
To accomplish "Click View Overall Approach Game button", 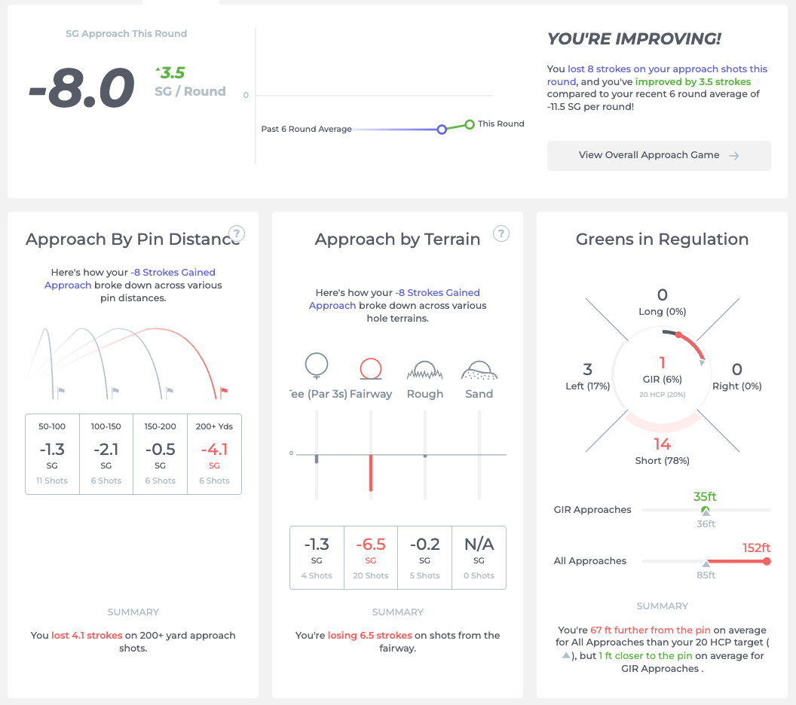I will click(659, 156).
